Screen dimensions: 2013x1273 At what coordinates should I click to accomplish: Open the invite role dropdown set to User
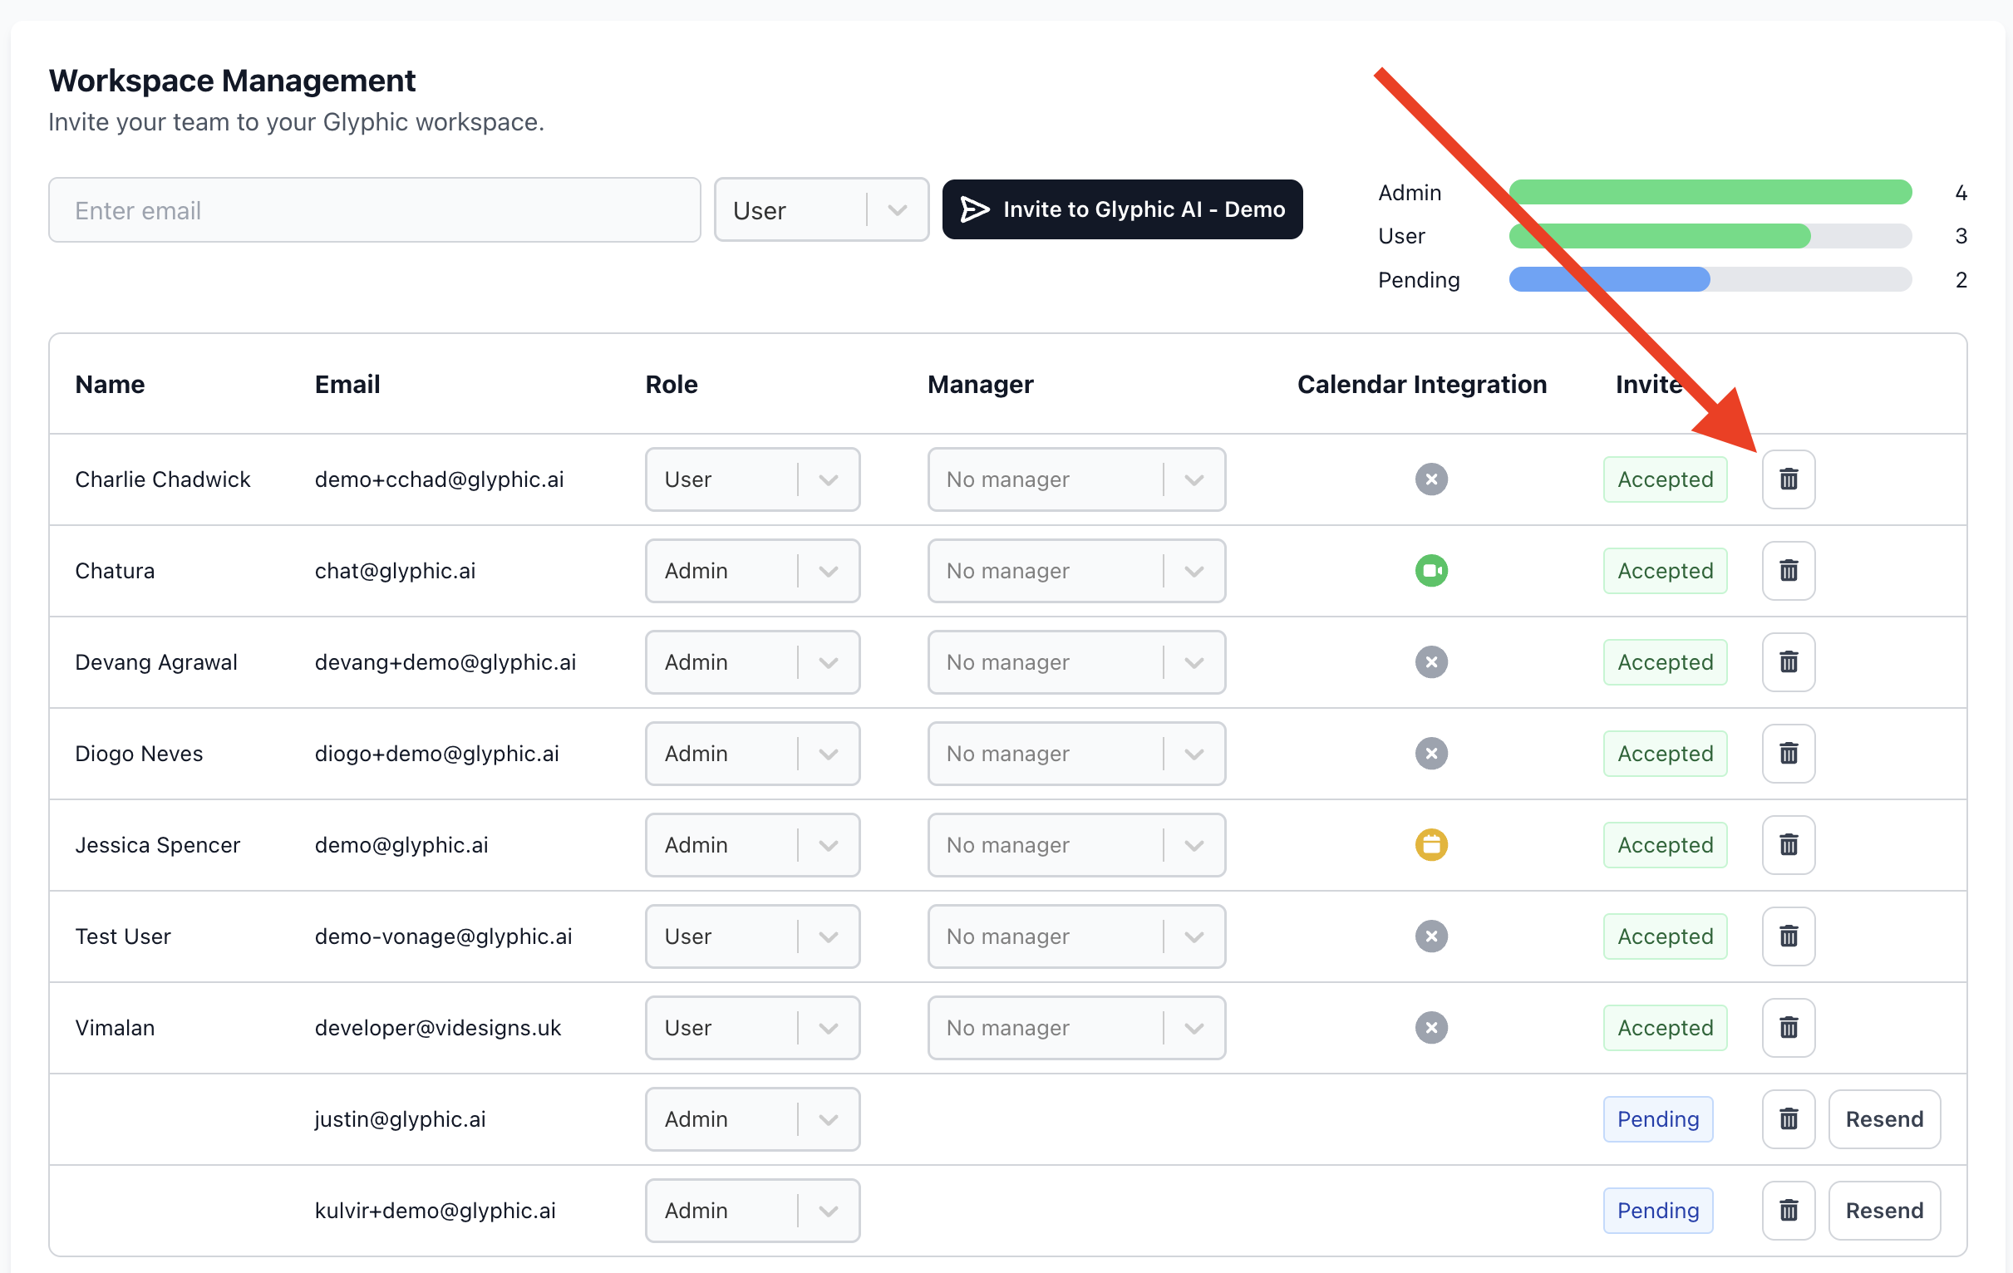[x=821, y=209]
